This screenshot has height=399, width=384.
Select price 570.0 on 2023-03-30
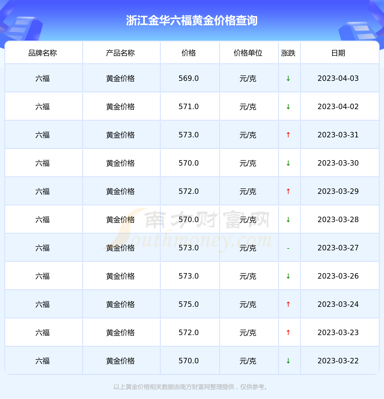coord(189,163)
